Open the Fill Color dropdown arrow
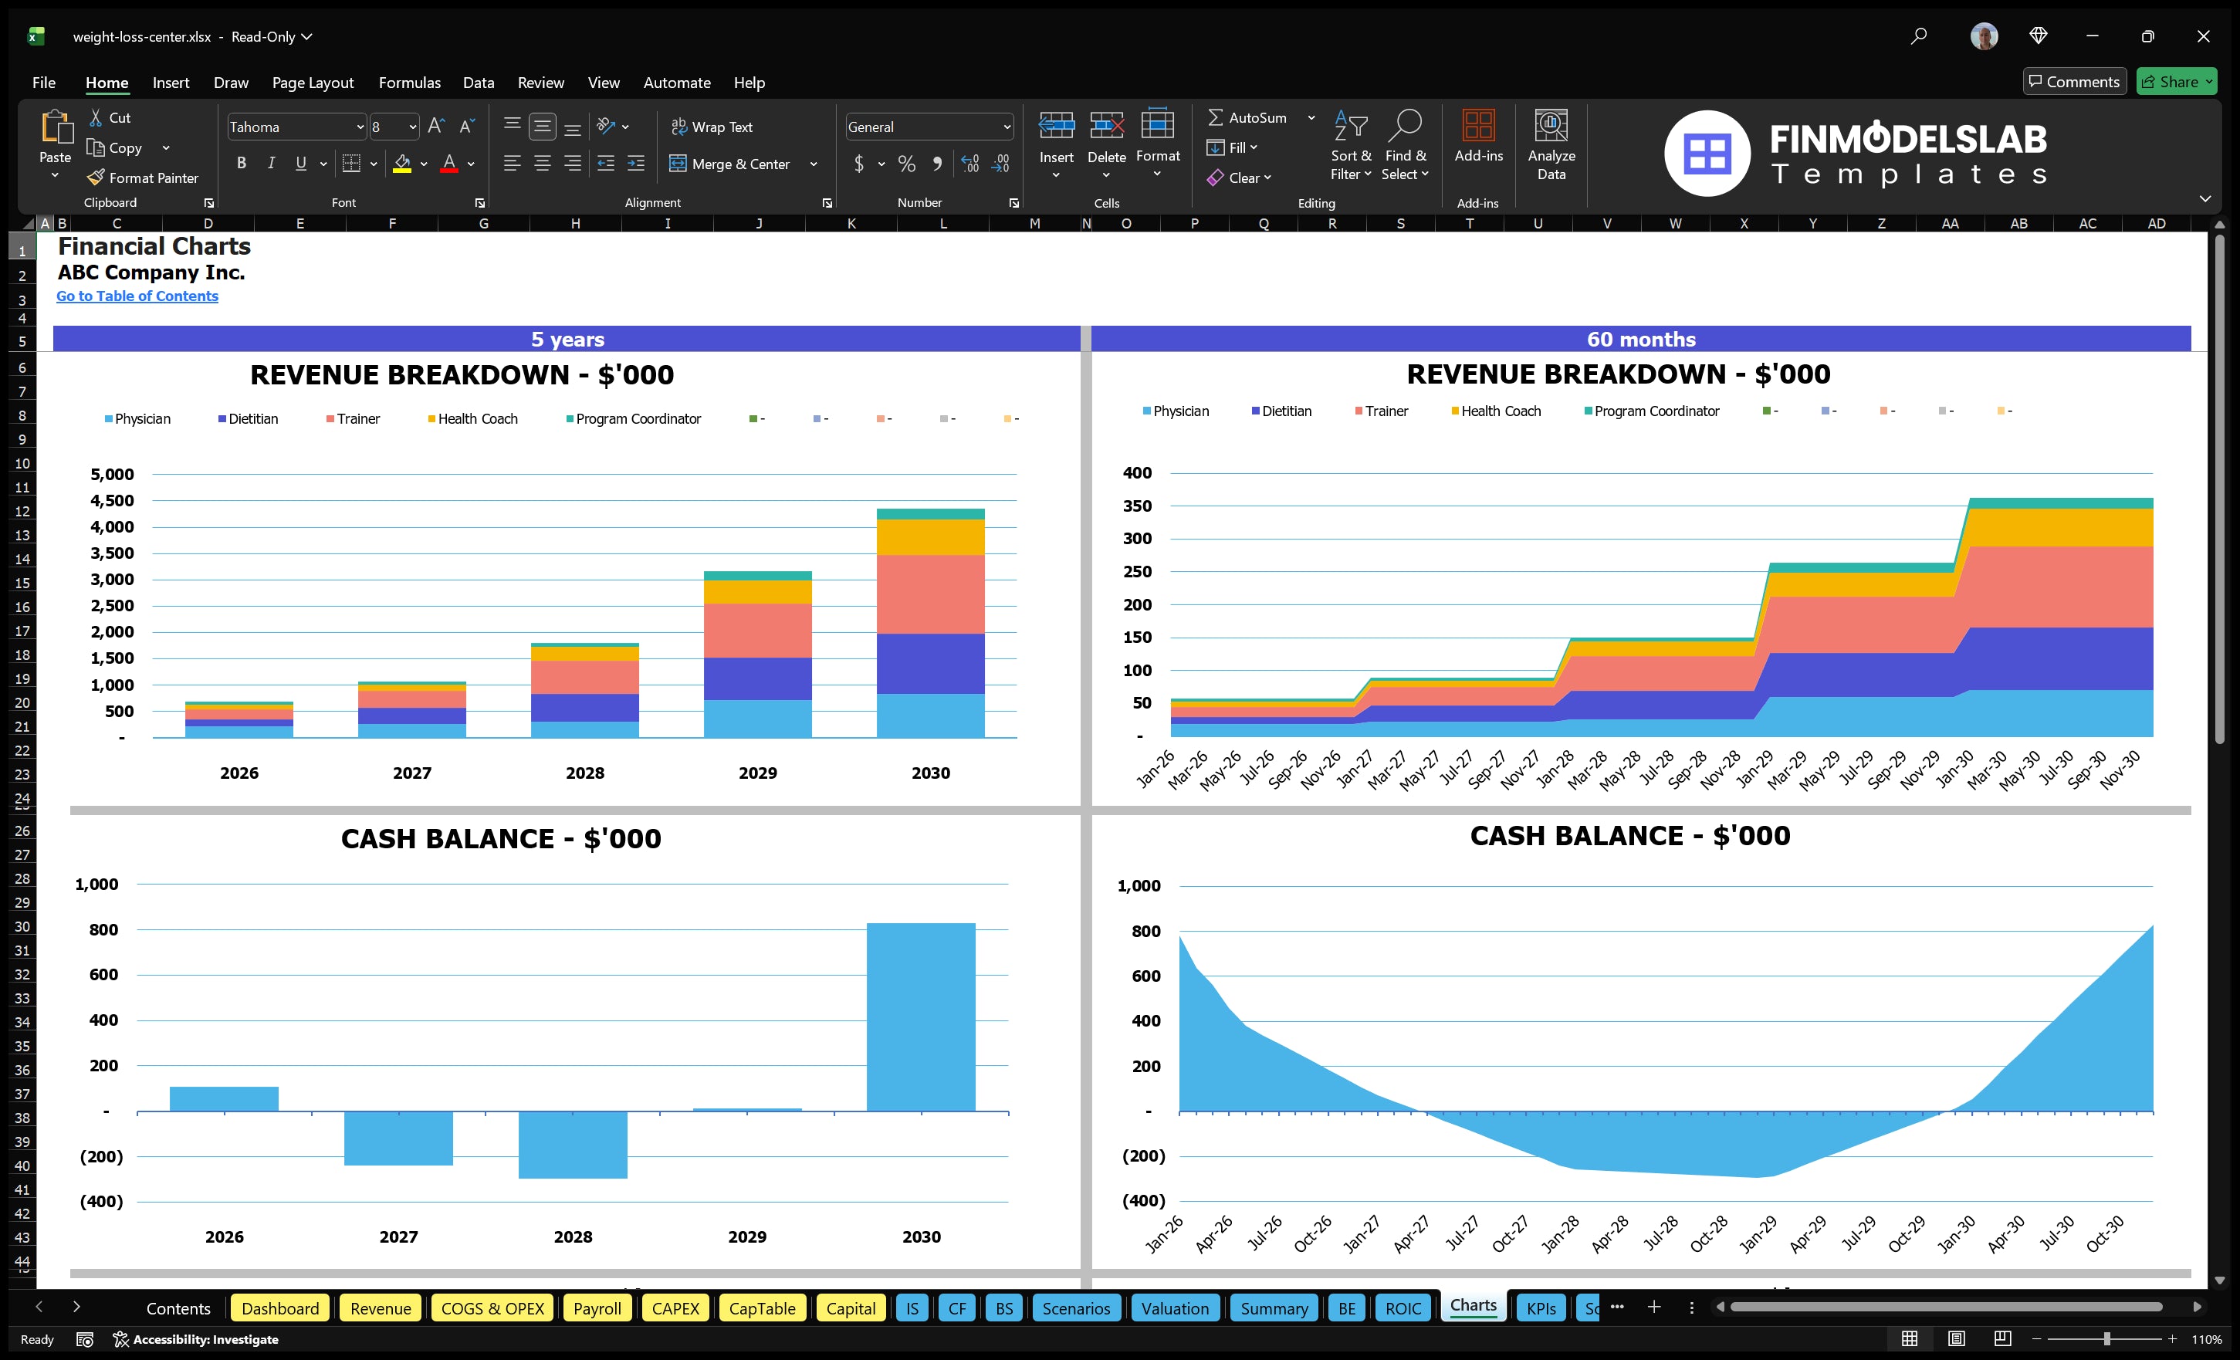The width and height of the screenshot is (2240, 1360). pyautogui.click(x=424, y=164)
